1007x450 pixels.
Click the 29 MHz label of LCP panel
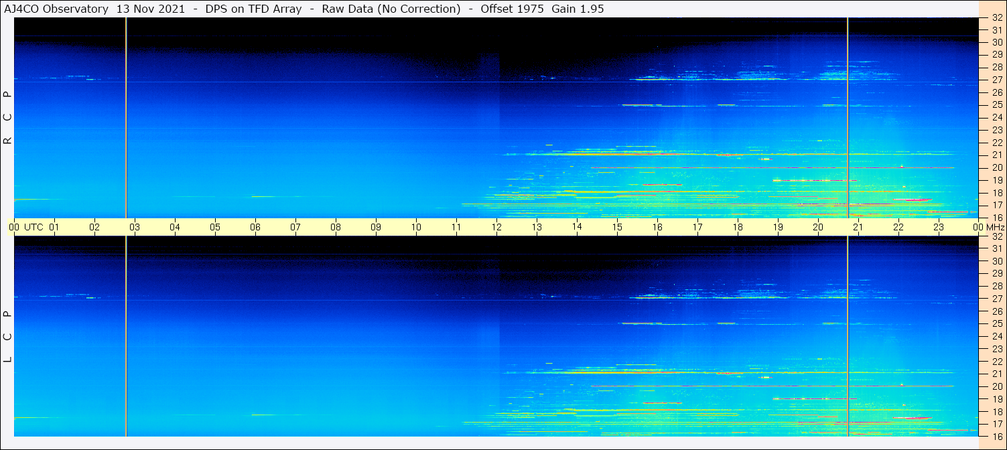pos(996,274)
